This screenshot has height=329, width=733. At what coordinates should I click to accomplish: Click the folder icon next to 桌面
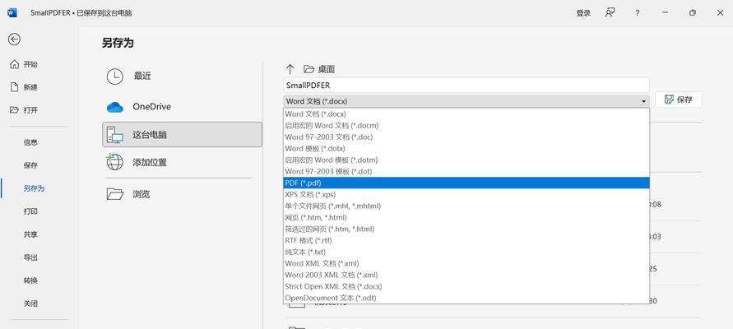(x=309, y=69)
